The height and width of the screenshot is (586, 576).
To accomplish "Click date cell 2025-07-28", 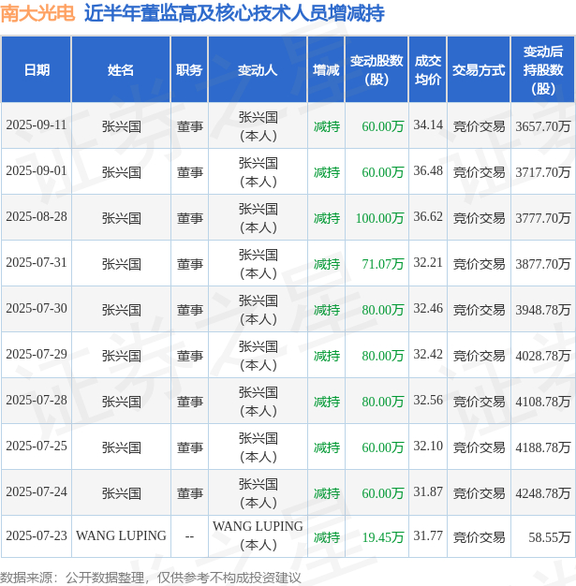I will tap(37, 401).
